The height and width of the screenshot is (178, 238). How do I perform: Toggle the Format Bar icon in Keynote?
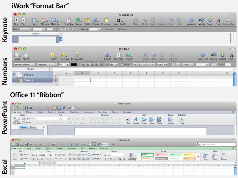pos(229,20)
